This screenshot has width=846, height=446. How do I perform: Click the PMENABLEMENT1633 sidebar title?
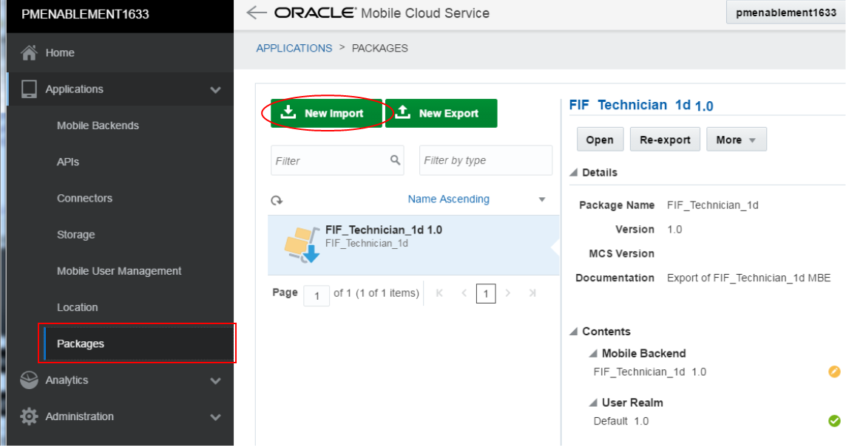(85, 14)
